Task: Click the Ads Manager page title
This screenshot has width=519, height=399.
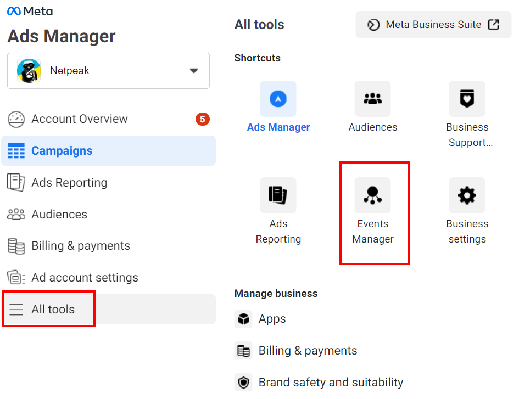Action: pos(62,36)
